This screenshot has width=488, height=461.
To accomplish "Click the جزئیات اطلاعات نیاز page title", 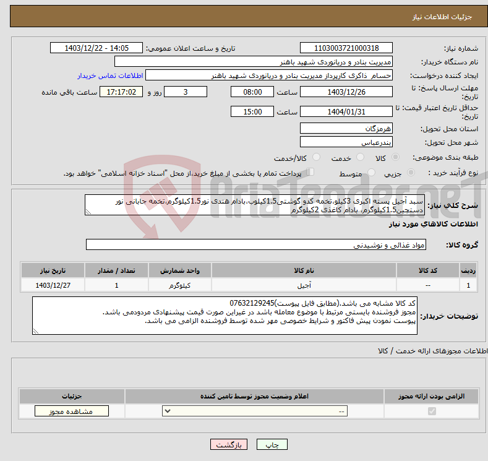I will click(x=442, y=17).
